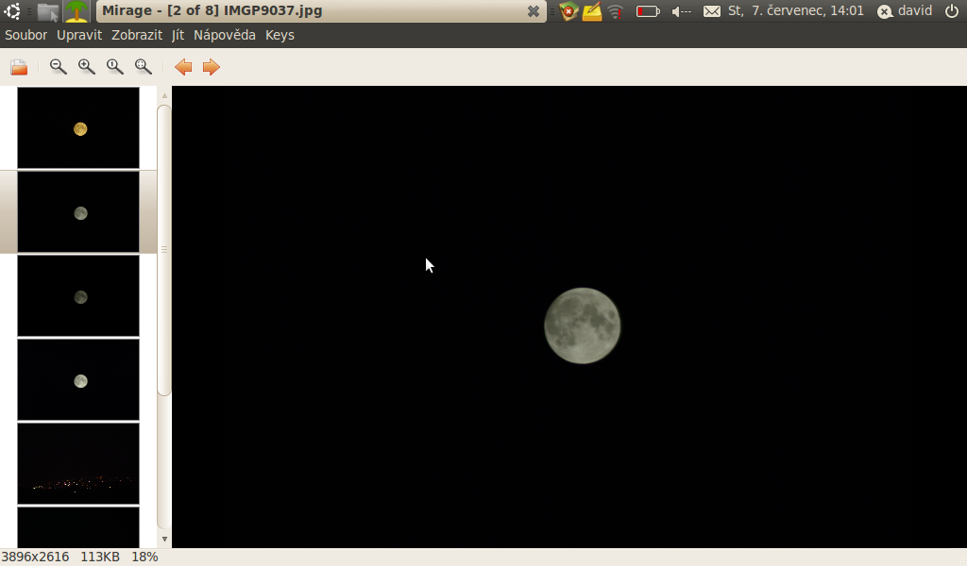Image resolution: width=967 pixels, height=566 pixels.
Task: Close the Mirage window via title X
Action: pos(534,11)
